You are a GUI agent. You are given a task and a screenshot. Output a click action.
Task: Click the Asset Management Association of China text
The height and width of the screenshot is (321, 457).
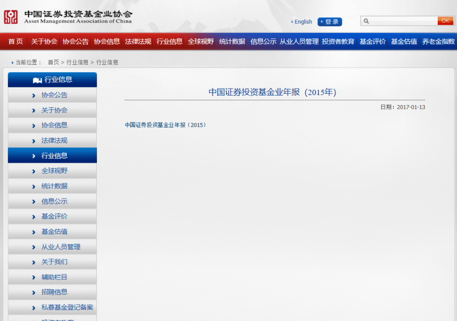click(78, 21)
